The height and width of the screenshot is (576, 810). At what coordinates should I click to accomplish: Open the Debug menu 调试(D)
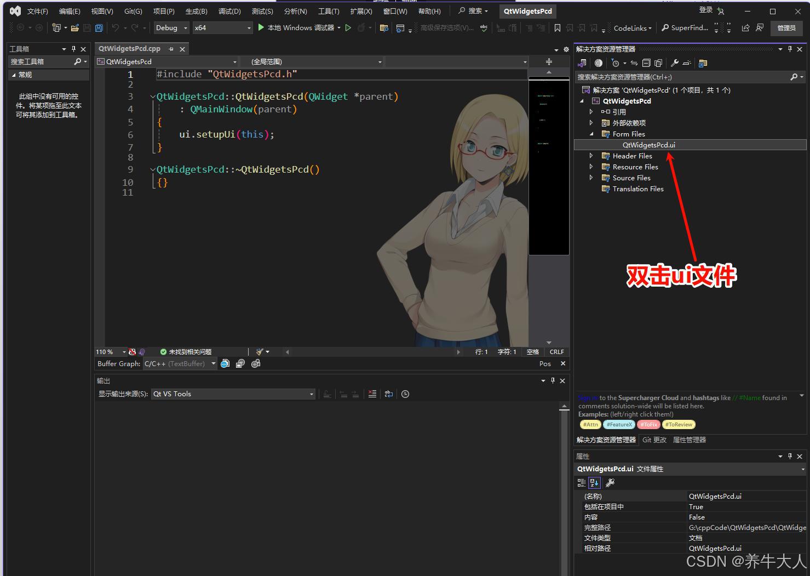click(229, 11)
